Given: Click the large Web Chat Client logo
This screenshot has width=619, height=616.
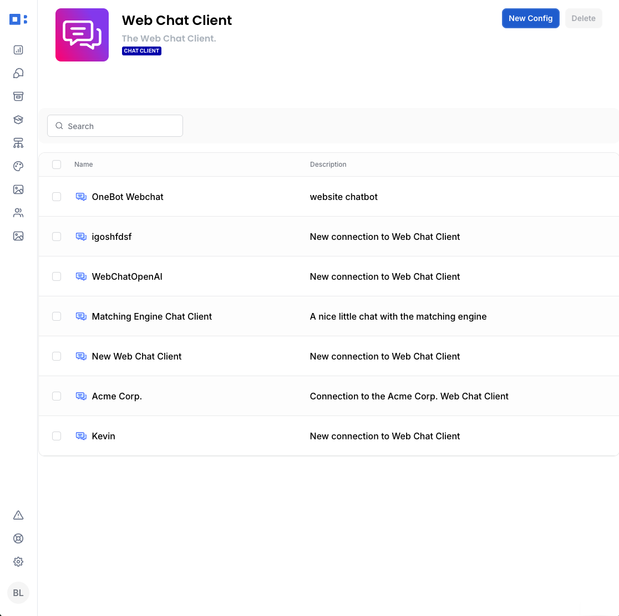Looking at the screenshot, I should [x=82, y=35].
